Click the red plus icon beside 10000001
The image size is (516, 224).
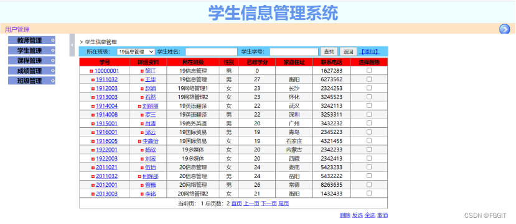click(91, 71)
